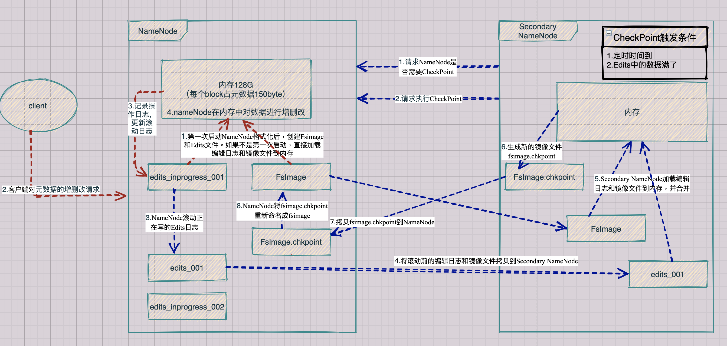The image size is (727, 346).
Task: Select the edits_inprogress_002 box
Action: coord(187,307)
